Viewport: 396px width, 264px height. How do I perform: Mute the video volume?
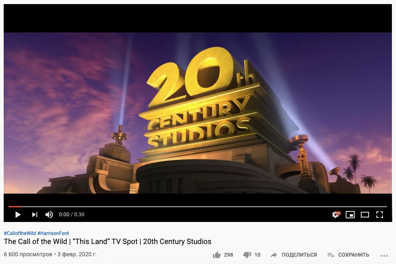49,215
